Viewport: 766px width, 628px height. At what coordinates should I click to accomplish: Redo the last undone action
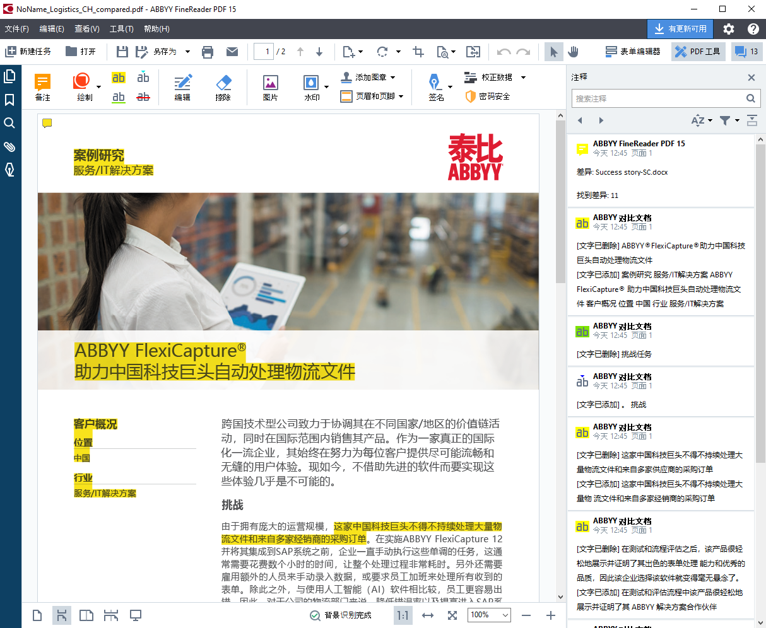pyautogui.click(x=523, y=52)
